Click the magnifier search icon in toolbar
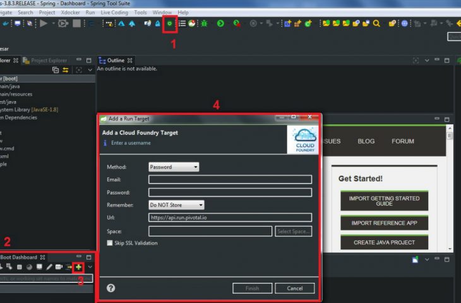 pos(376,23)
